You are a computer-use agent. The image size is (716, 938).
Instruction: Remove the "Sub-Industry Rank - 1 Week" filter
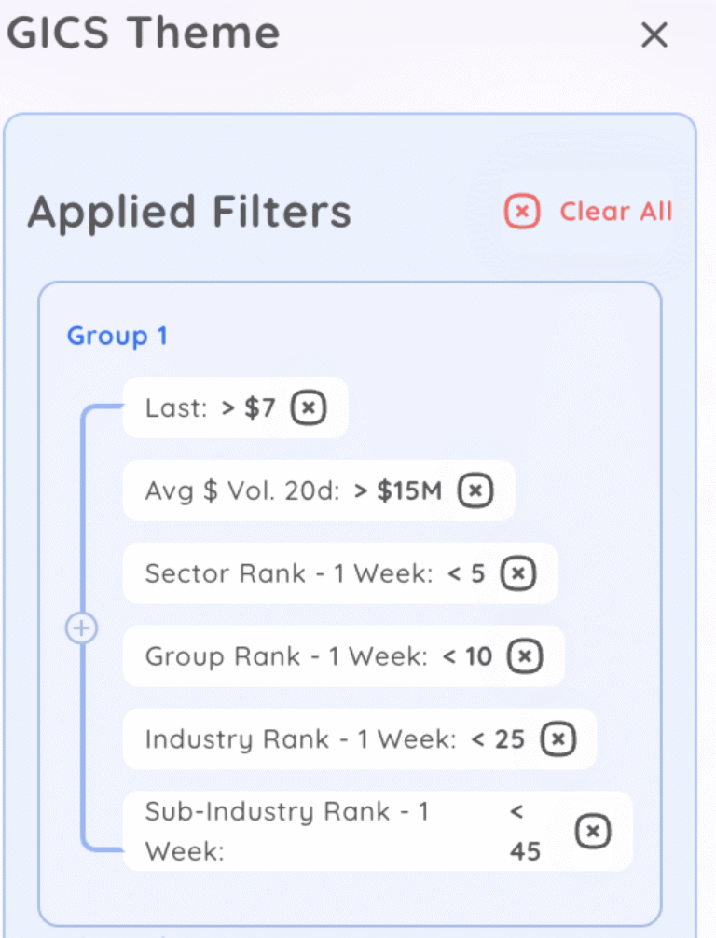click(592, 831)
